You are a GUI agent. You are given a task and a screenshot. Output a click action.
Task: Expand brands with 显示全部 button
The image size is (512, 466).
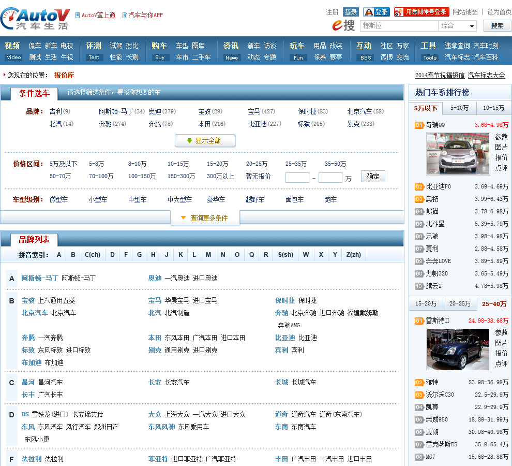[x=205, y=141]
